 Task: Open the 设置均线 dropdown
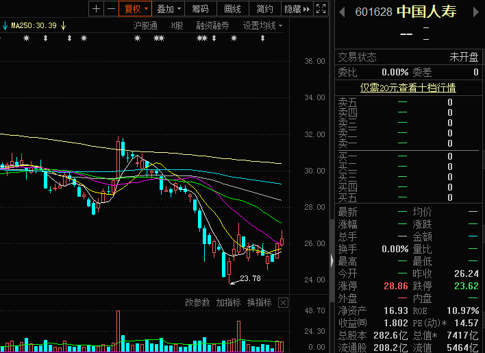(262, 25)
